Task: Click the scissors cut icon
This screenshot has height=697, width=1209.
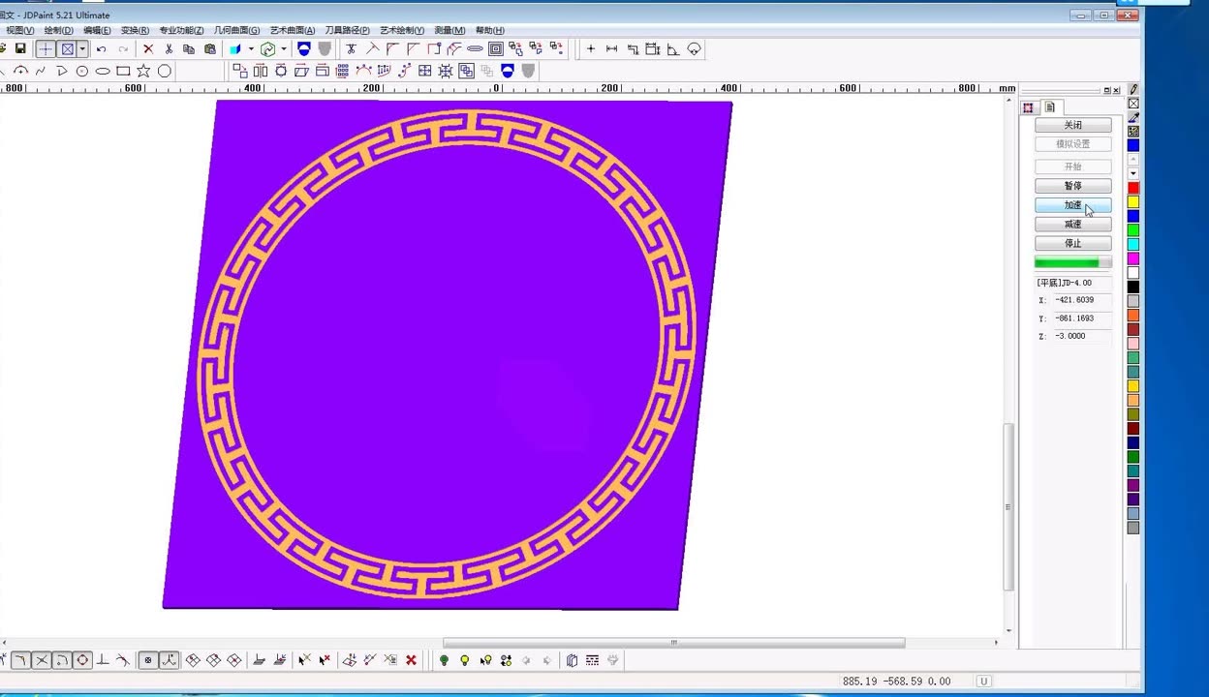Action: click(x=169, y=49)
